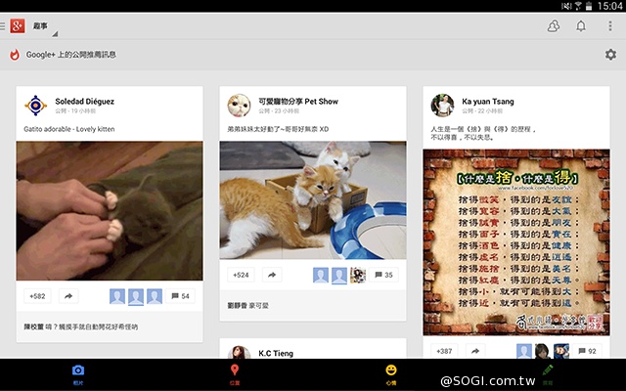This screenshot has width=626, height=391.
Task: Open K.C Tieng profile name
Action: pyautogui.click(x=276, y=353)
